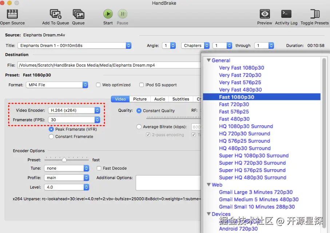This screenshot has height=233, width=330.
Task: Select the Average Bitrate (kbps) radio button
Action: 139,127
